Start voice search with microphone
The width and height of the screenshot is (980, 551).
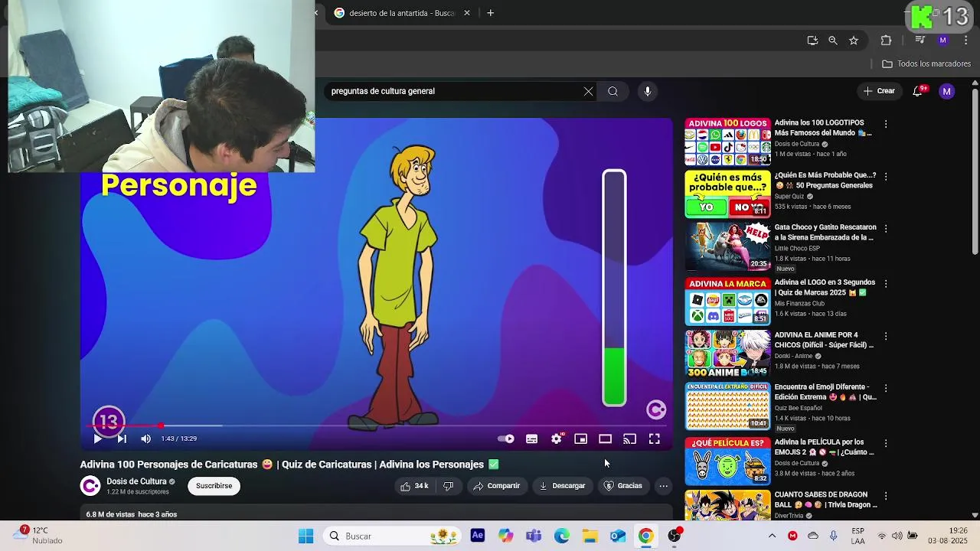(648, 91)
